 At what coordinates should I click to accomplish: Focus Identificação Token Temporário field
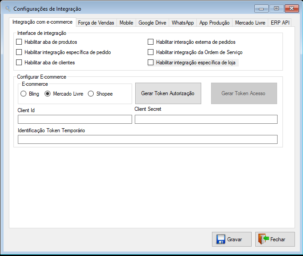click(148, 139)
